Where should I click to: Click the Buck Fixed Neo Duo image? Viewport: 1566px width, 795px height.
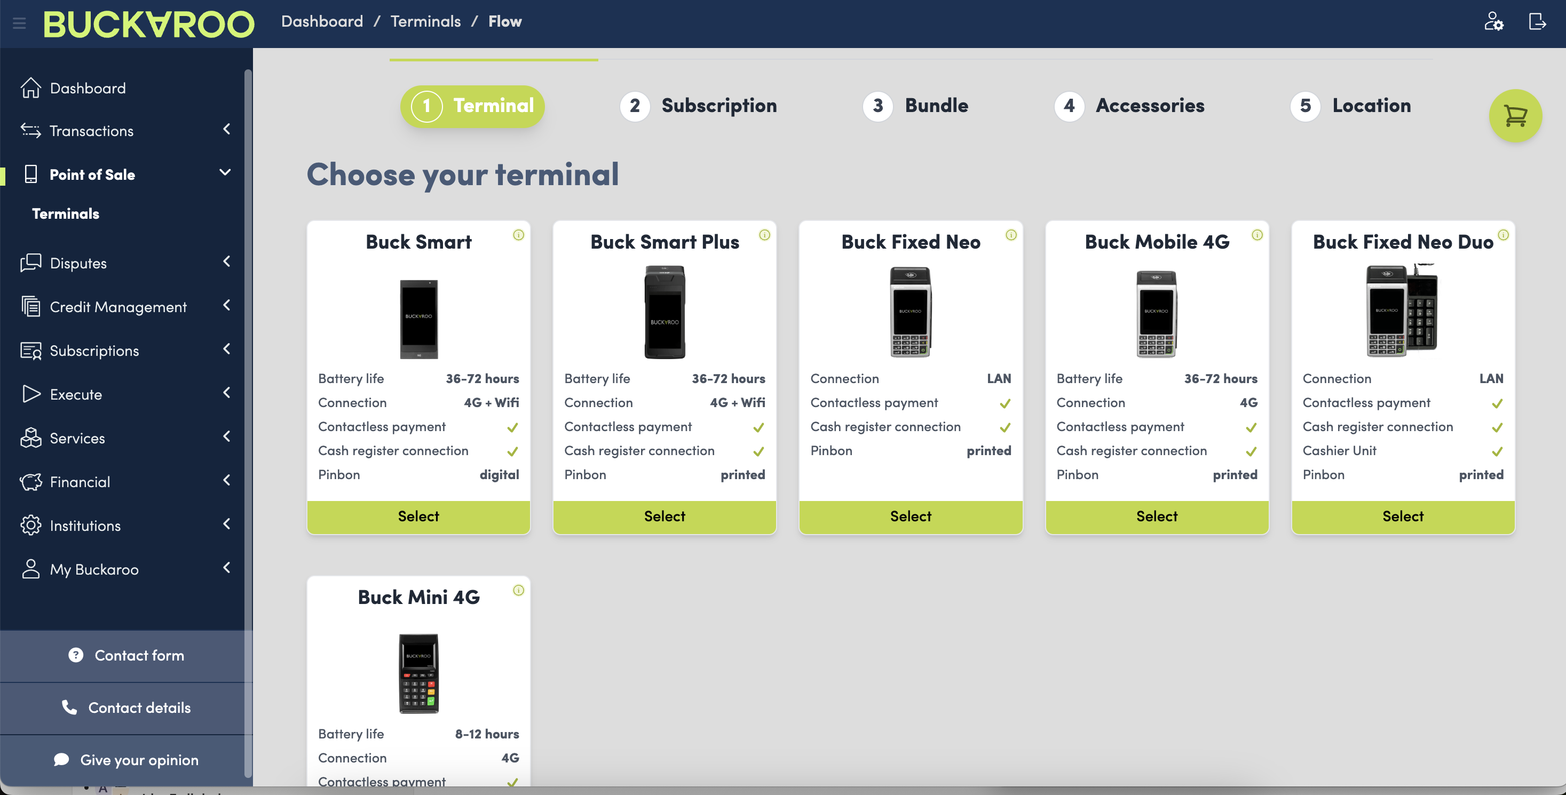tap(1402, 310)
